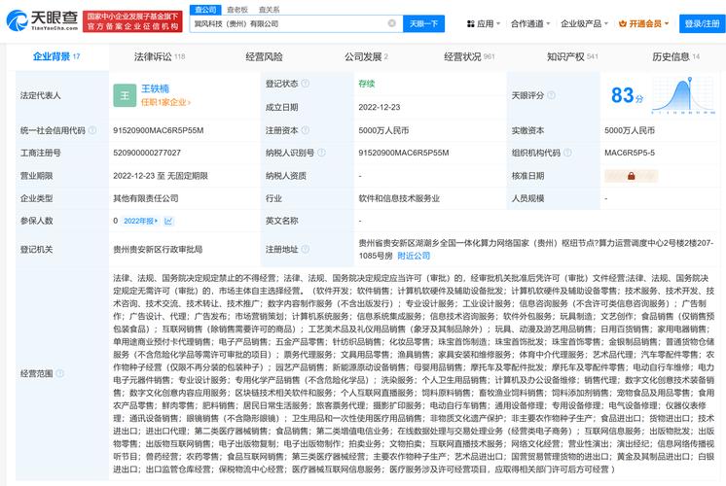
Task: Click the 贵州贵安新区行政审批局 authority value
Action: point(158,249)
